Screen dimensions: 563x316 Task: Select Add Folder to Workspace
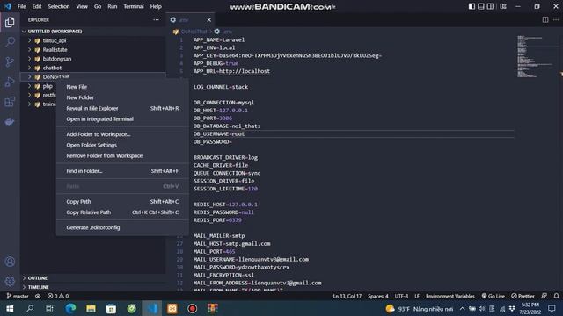pos(122,134)
